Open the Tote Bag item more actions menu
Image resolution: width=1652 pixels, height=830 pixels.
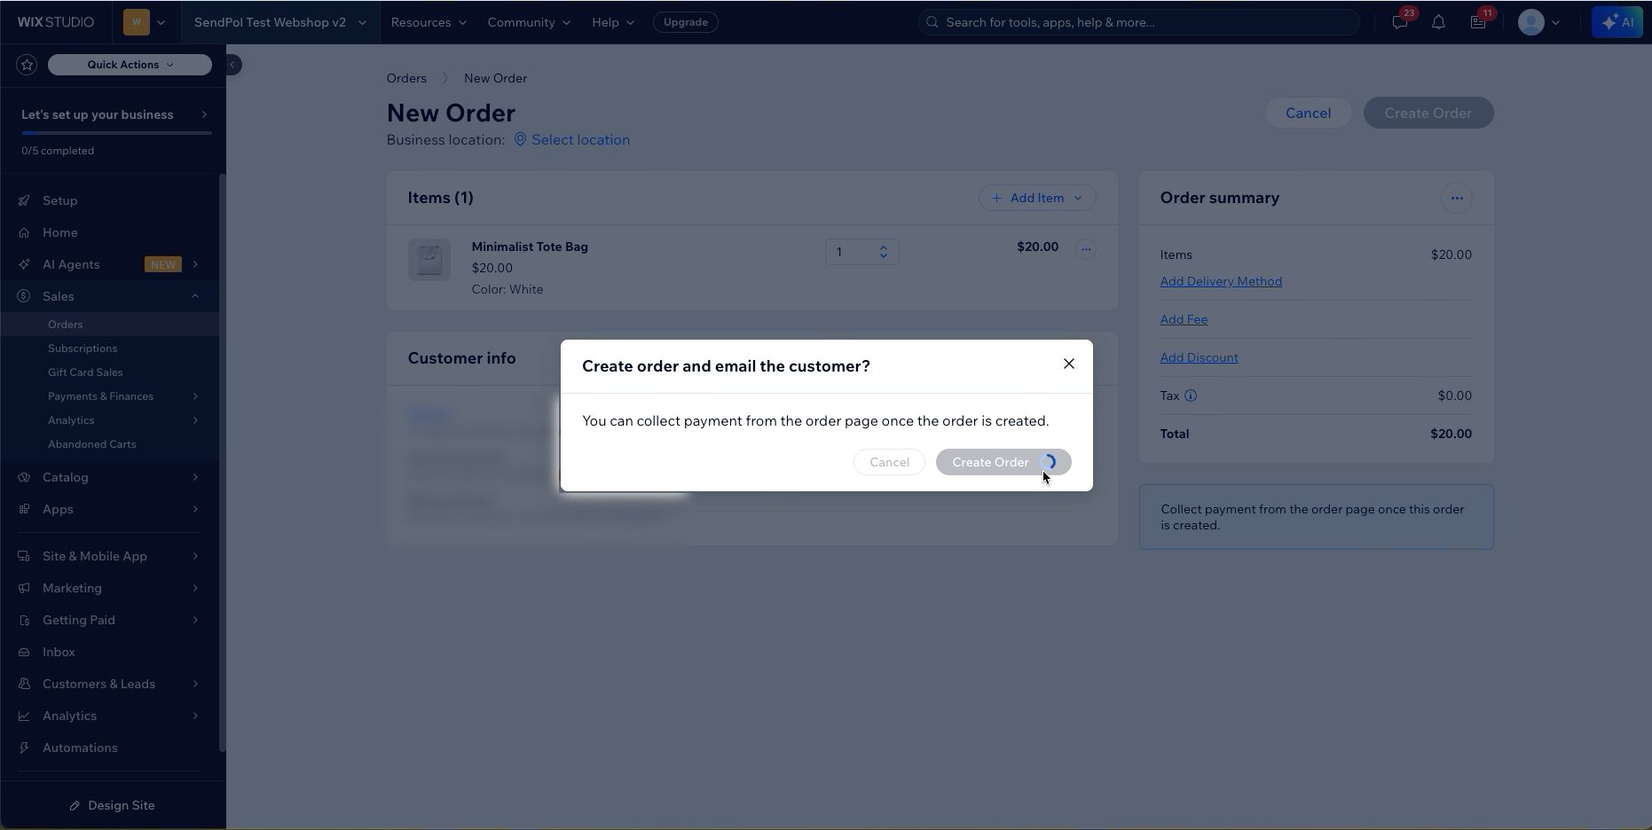[x=1086, y=249]
